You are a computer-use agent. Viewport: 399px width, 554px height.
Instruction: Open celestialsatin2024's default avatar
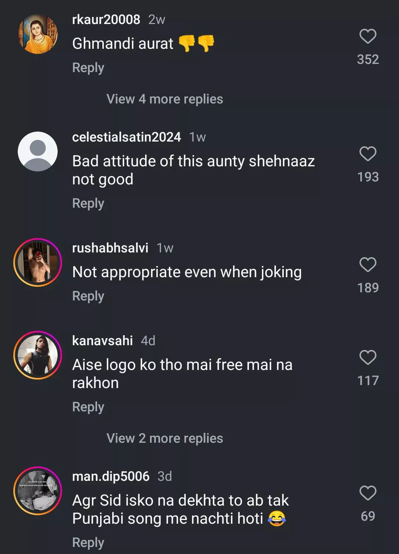pyautogui.click(x=38, y=152)
